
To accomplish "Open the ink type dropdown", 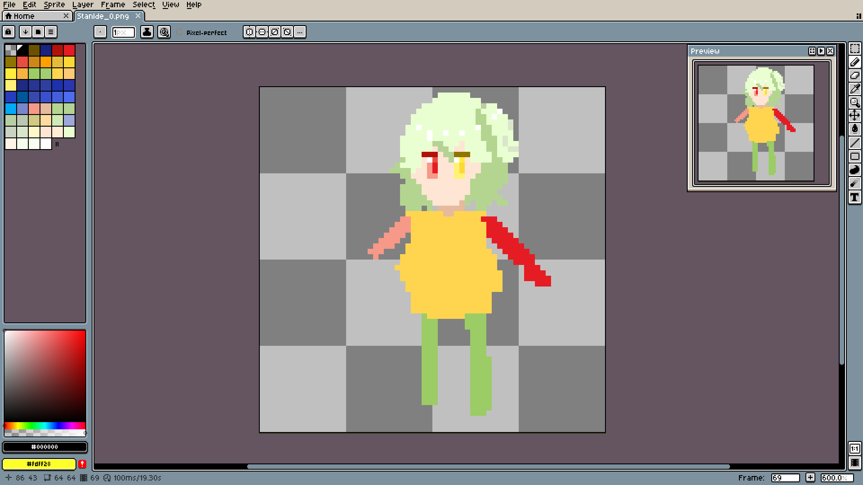I will coord(147,32).
